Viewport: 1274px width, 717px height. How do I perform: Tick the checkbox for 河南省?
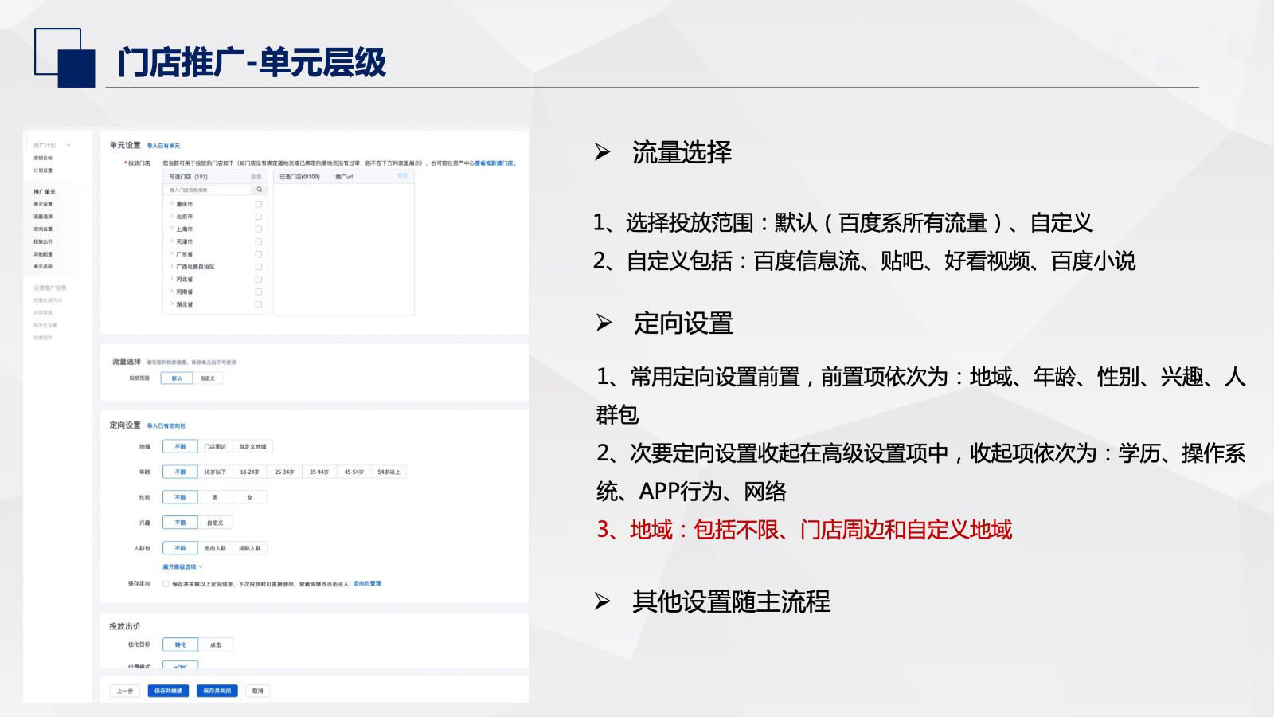coord(258,292)
